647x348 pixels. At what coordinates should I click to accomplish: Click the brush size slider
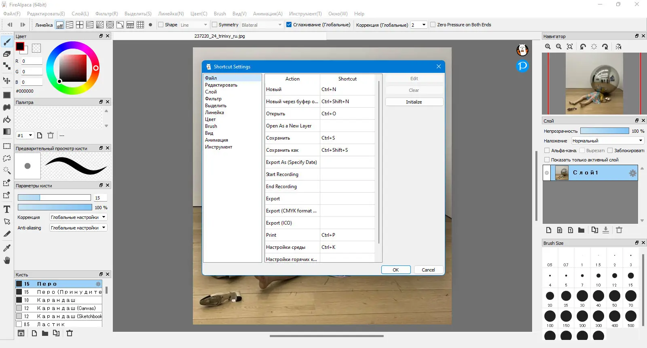[x=54, y=197]
